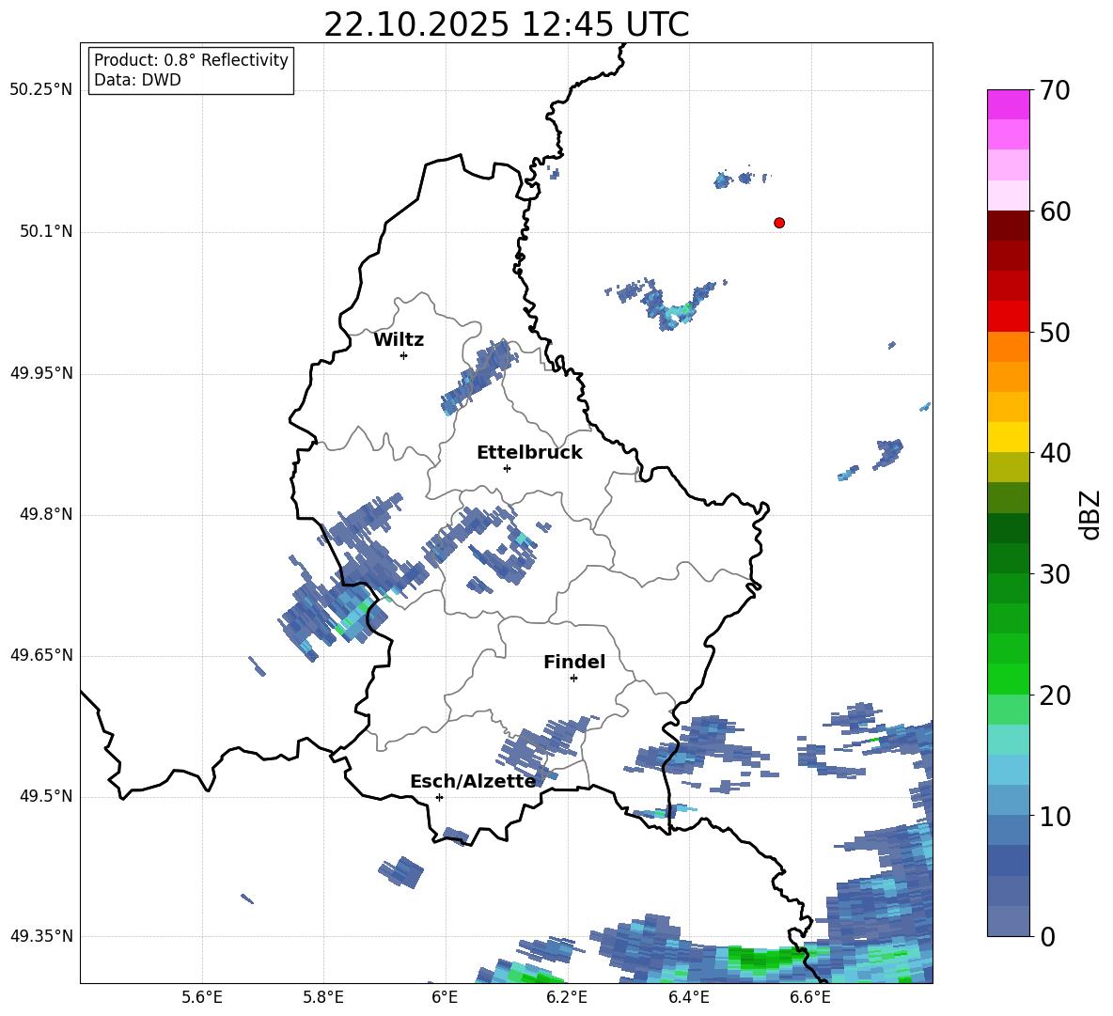The height and width of the screenshot is (1016, 1113).
Task: Click the cross marker below Esch/Alzette
Action: (439, 797)
